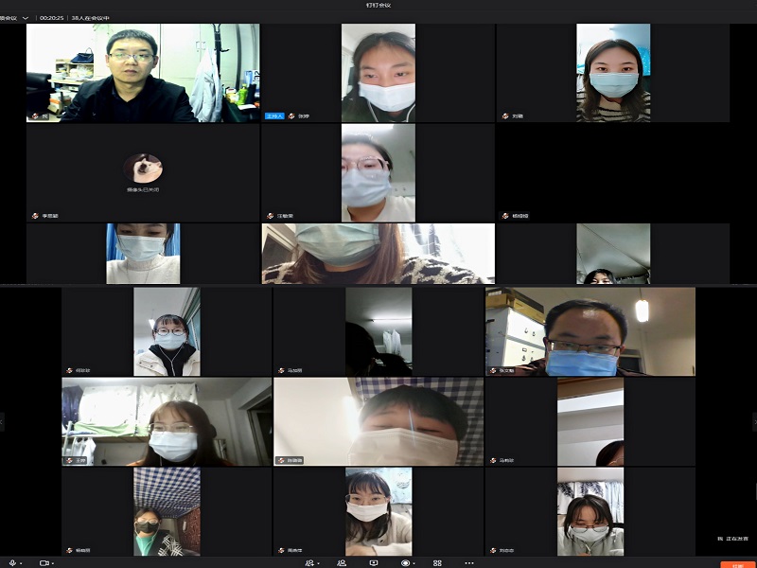757x568 pixels.
Task: Start screen sharing from the toolbar
Action: coord(374,562)
